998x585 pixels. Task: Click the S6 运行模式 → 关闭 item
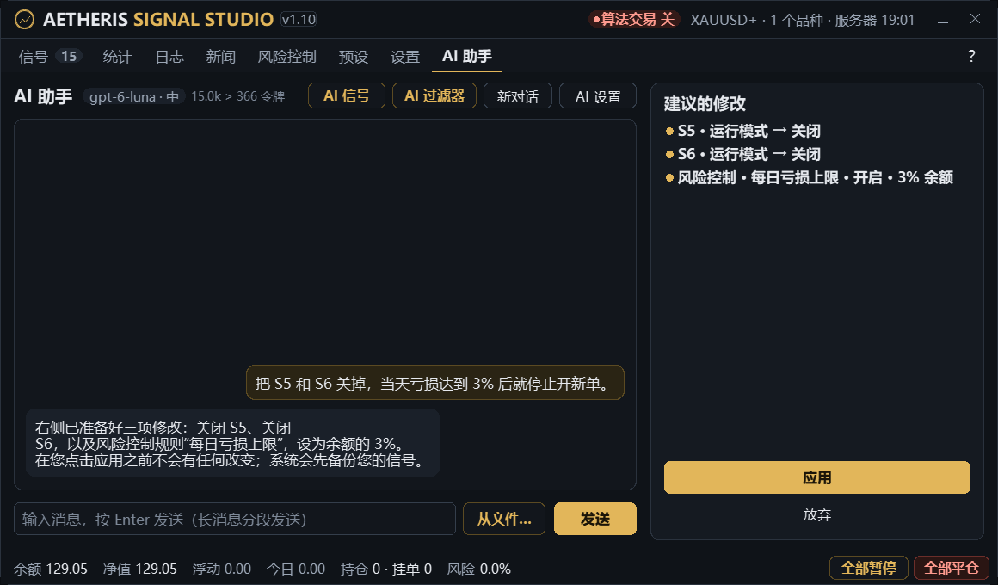[743, 154]
